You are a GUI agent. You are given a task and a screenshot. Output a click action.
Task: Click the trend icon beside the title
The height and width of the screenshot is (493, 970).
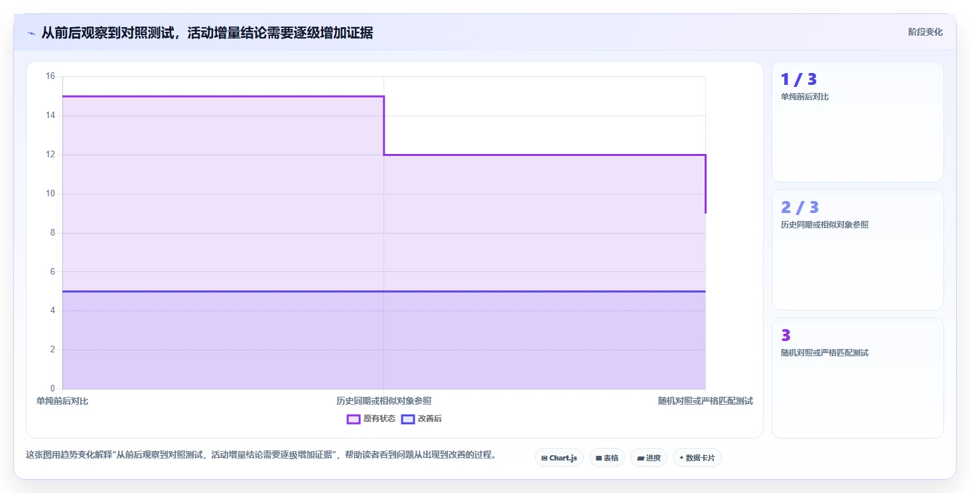(31, 33)
